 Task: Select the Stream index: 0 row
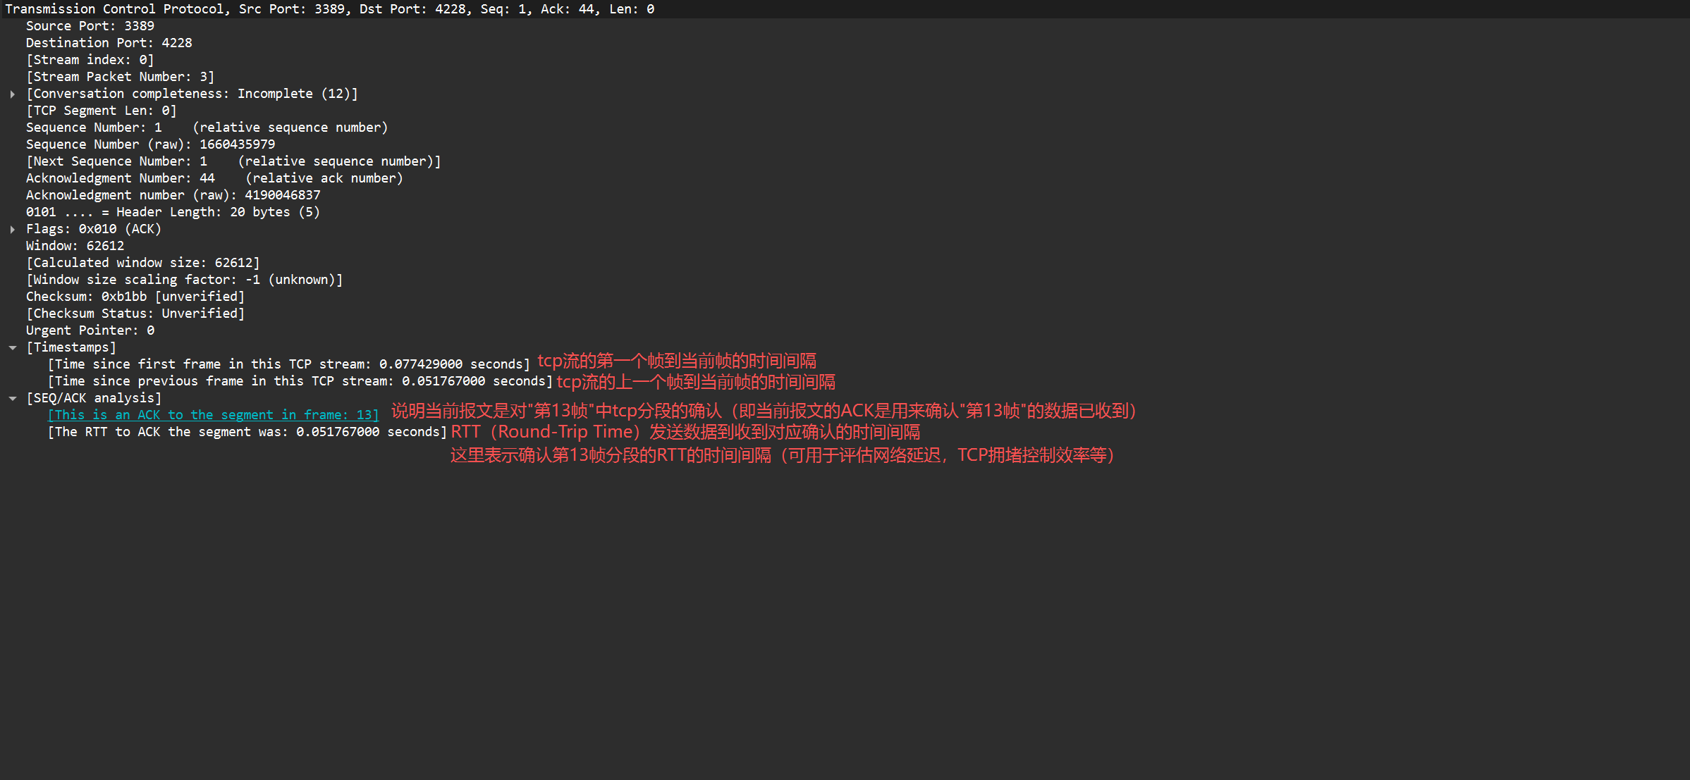pyautogui.click(x=90, y=60)
